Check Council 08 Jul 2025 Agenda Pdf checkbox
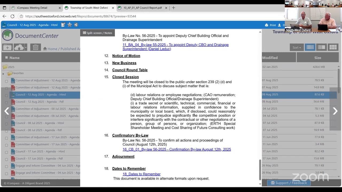 [6, 131]
